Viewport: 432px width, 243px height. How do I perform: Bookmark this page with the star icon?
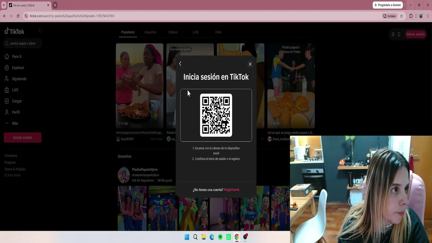(x=401, y=16)
